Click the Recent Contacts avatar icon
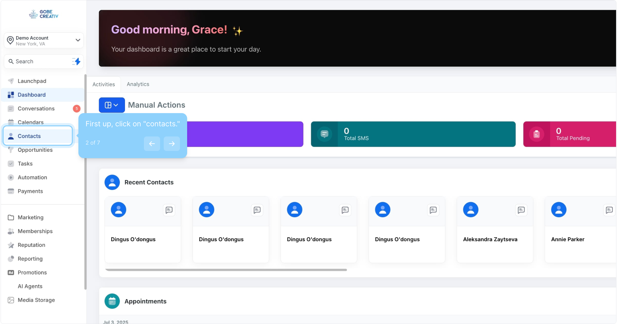617x324 pixels. pos(112,182)
